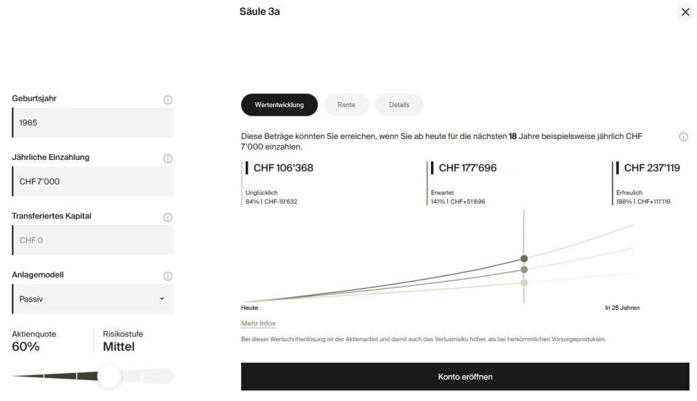This screenshot has height=401, width=697.
Task: Click the rightmost slider track segment
Action: coord(158,376)
